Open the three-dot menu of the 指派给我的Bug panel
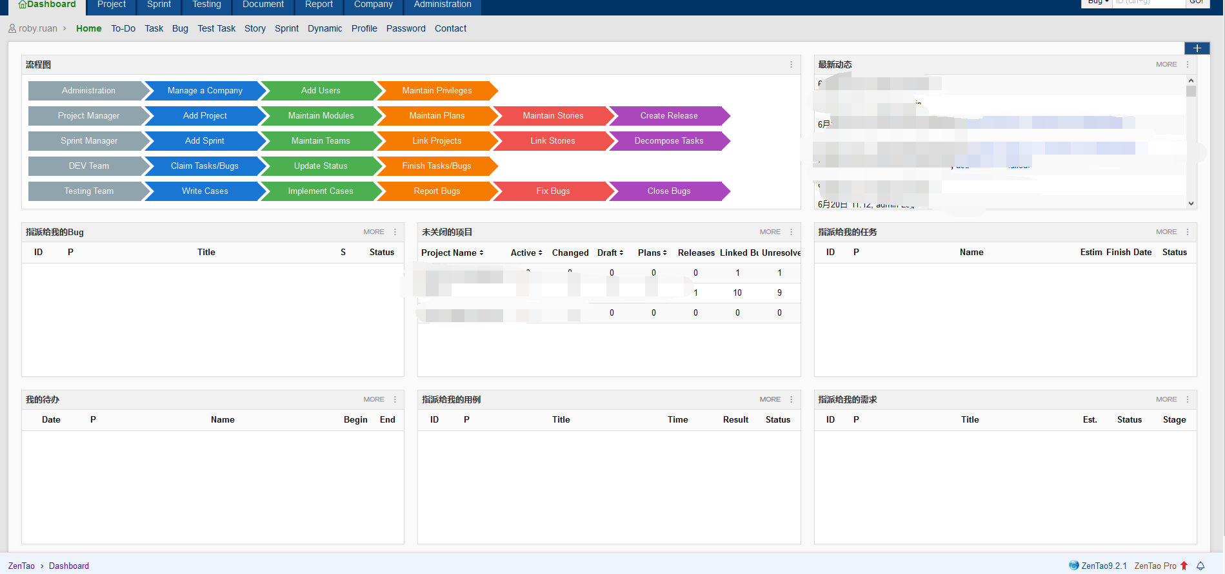The width and height of the screenshot is (1225, 574). tap(395, 232)
